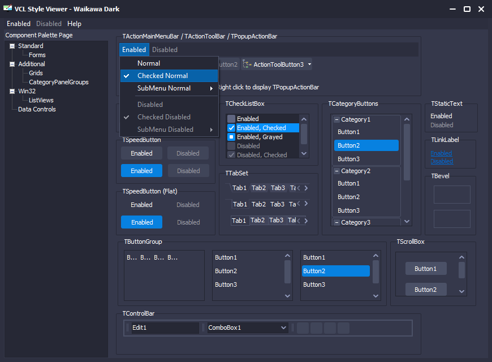Select Tab2 in the middle TTabSet row
Viewport: 492px width, 362px height.
pyautogui.click(x=258, y=204)
